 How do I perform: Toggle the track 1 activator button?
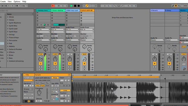tap(41, 64)
